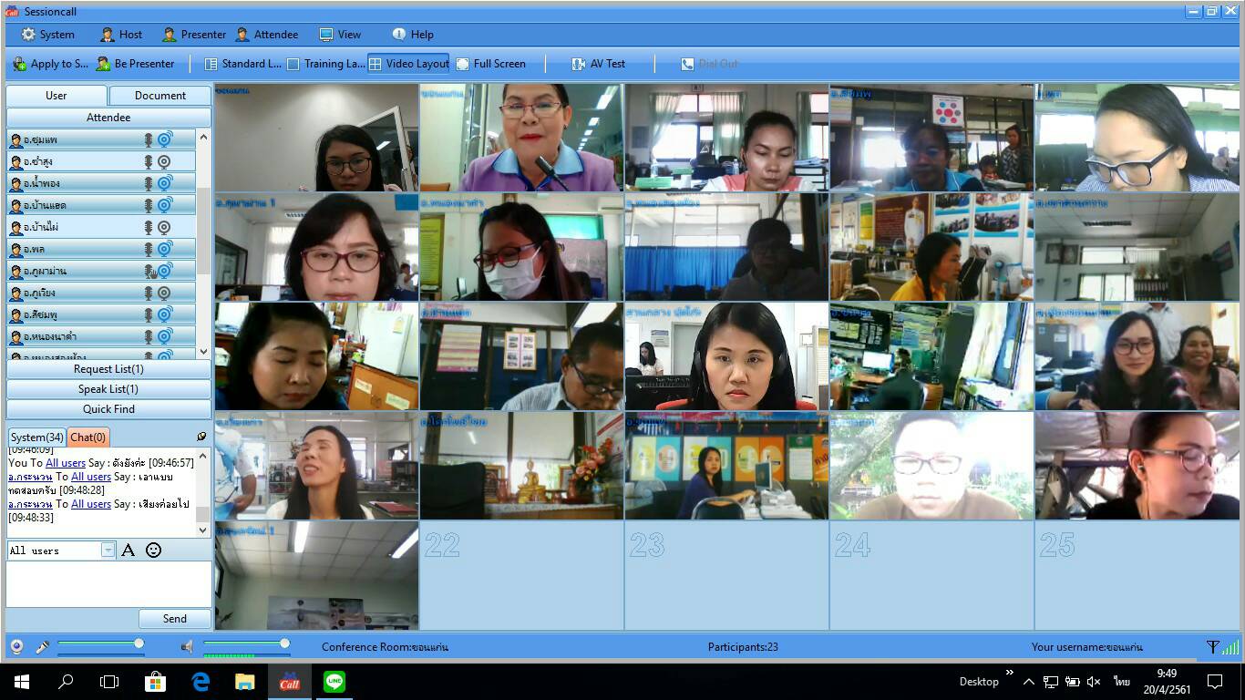This screenshot has width=1245, height=700.
Task: Open AV Test from the toolbar
Action: (599, 64)
